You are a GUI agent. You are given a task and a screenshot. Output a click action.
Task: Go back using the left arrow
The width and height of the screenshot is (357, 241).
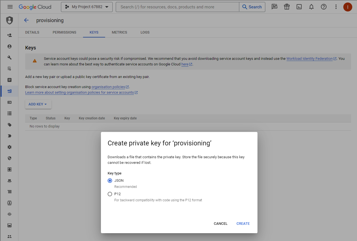coord(26,20)
